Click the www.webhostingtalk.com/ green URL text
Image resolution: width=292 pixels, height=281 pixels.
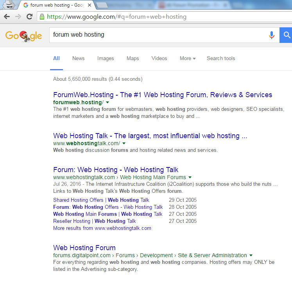point(87,143)
